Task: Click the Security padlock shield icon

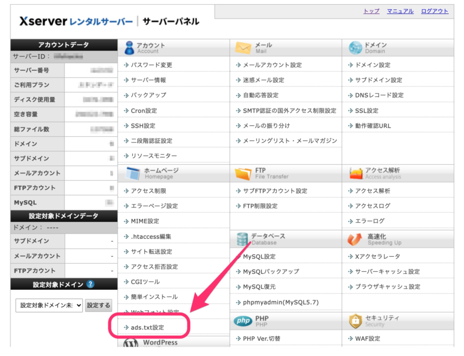Action: pos(356,321)
